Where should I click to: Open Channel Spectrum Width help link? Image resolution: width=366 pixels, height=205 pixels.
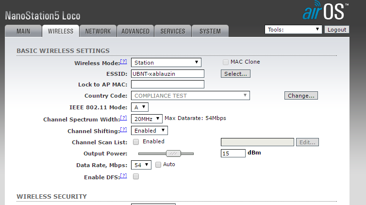(x=123, y=118)
